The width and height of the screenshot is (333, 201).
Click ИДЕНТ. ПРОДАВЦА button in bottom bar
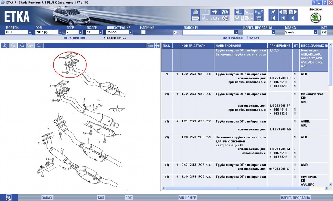pyautogui.click(x=296, y=198)
